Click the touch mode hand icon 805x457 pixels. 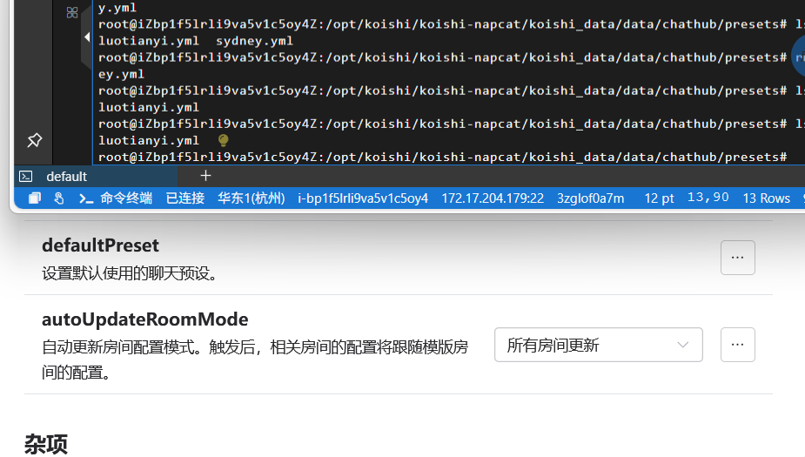click(58, 198)
